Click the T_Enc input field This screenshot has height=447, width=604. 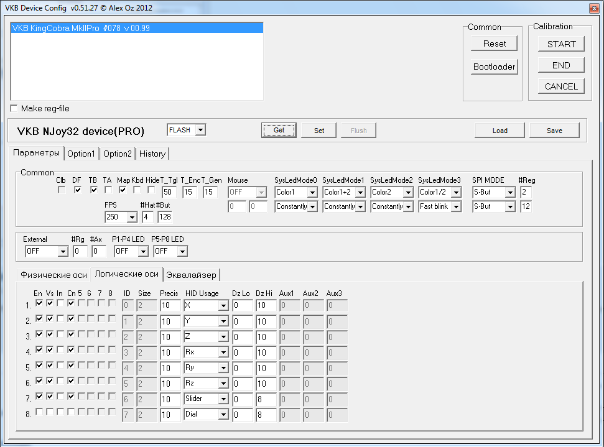pyautogui.click(x=190, y=192)
